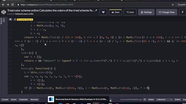
Task: Click the 'f = t[2];' line
Action: (x=37, y=84)
